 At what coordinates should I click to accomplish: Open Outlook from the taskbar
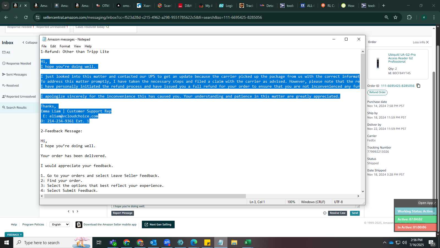coord(153,242)
